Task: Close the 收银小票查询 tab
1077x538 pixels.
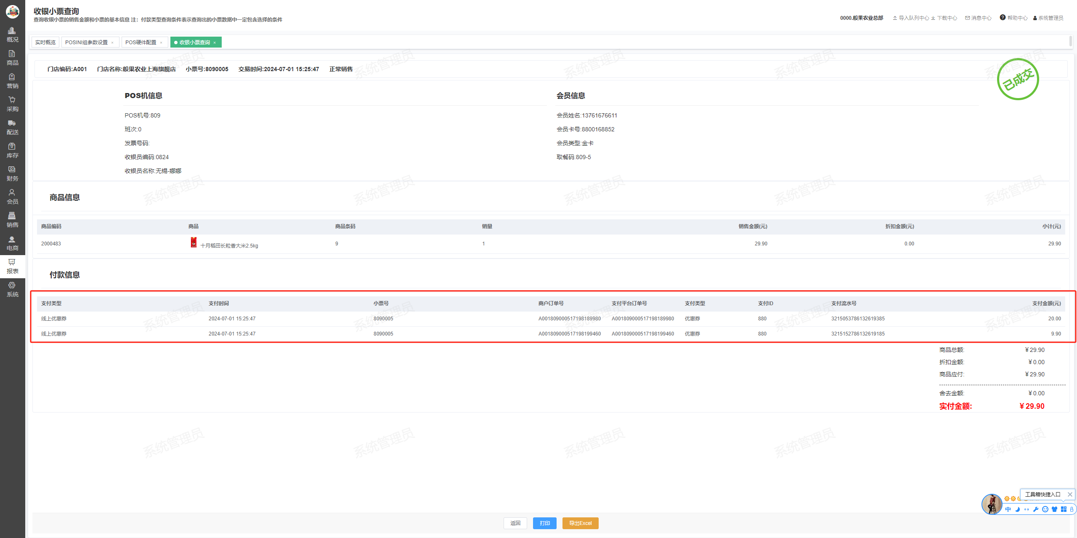Action: (x=215, y=43)
